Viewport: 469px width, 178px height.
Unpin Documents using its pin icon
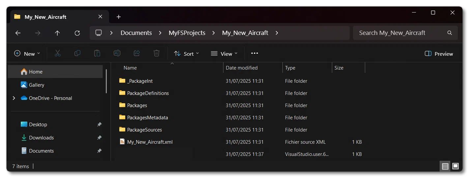99,151
